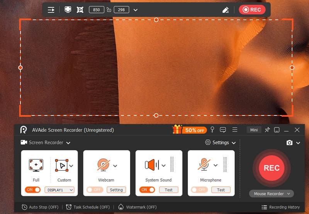Expand the Mouse Recorder dropdown
This screenshot has height=214, width=309.
pos(272,194)
